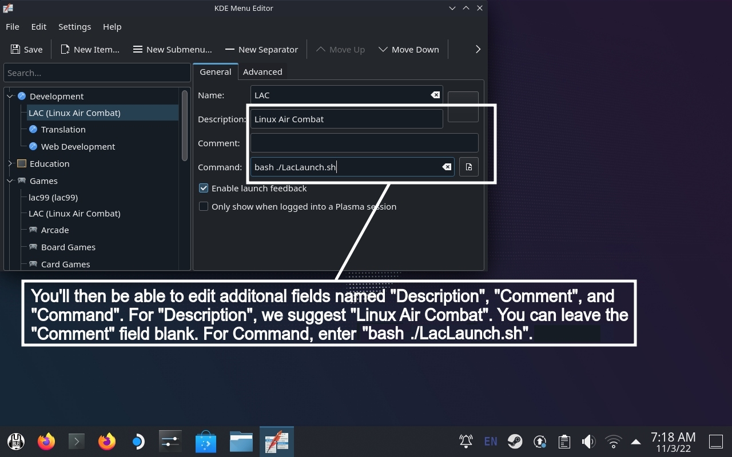Click the entry icon chooser button
The image size is (732, 457).
[463, 107]
